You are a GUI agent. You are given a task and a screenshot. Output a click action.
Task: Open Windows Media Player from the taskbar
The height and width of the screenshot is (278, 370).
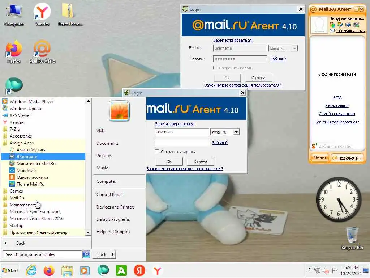[x=85, y=270]
